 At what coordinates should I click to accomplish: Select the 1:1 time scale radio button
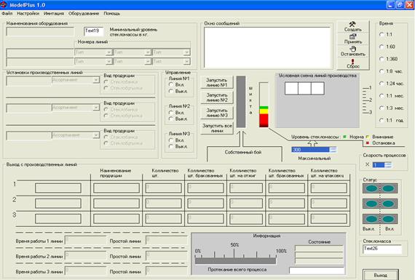click(382, 34)
